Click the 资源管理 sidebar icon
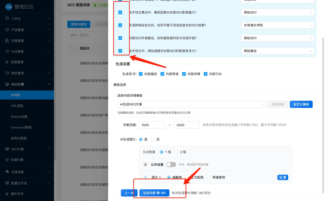 pyautogui.click(x=7, y=62)
